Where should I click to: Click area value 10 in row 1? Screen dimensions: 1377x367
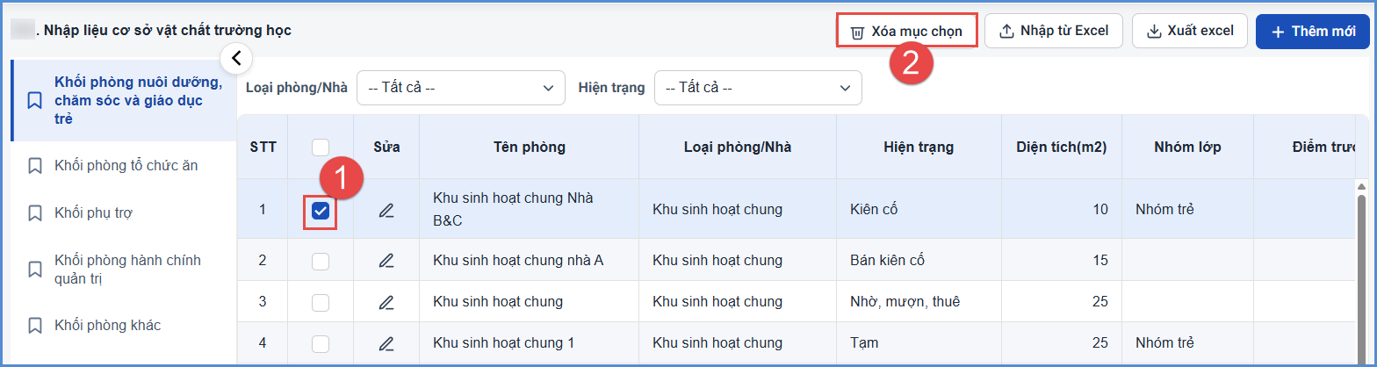(1099, 210)
